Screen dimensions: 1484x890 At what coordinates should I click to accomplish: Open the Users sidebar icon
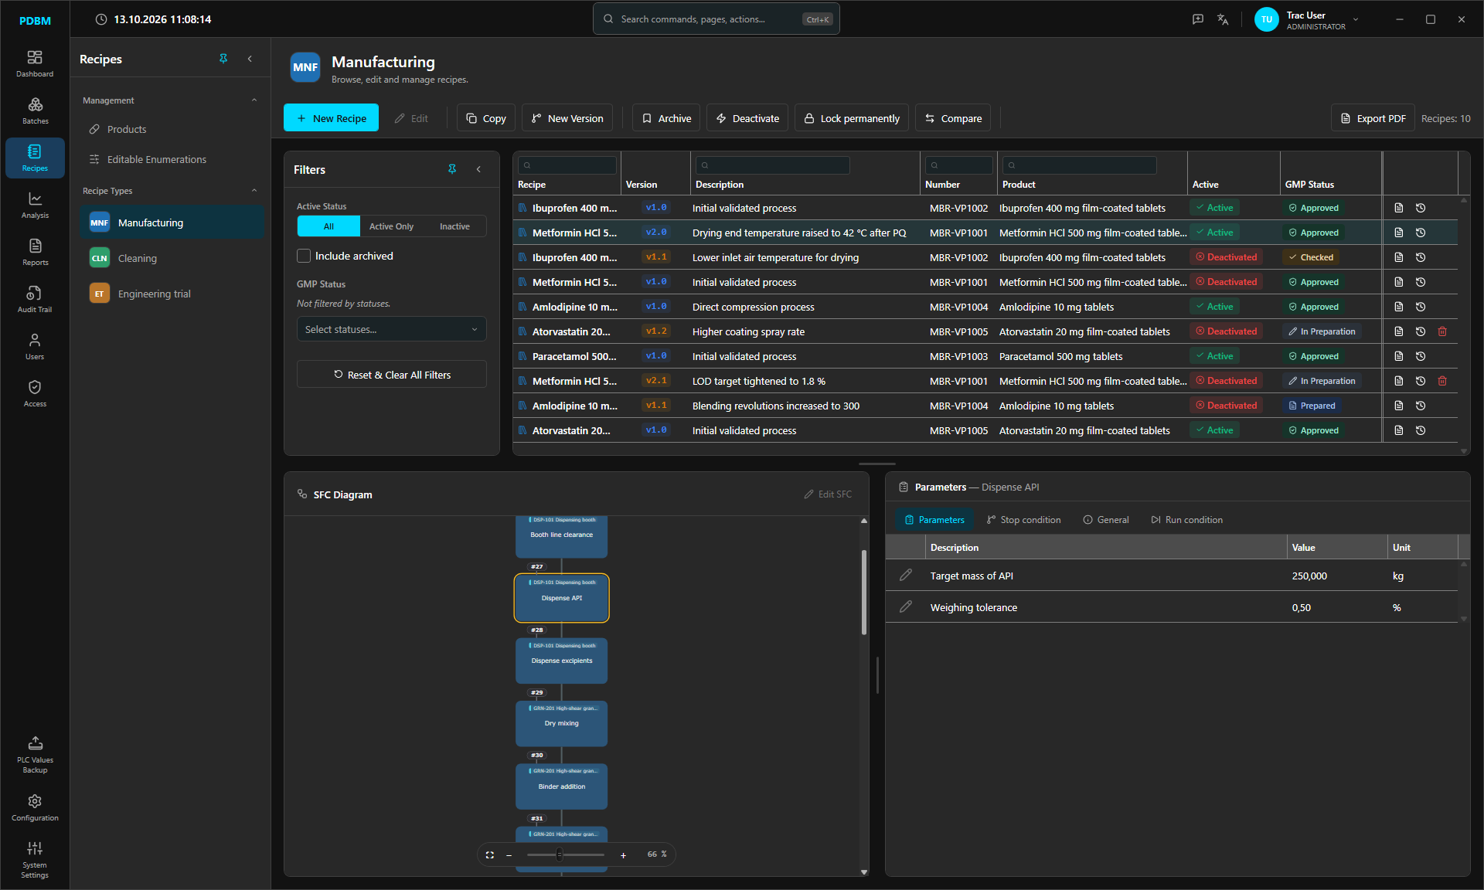(35, 347)
